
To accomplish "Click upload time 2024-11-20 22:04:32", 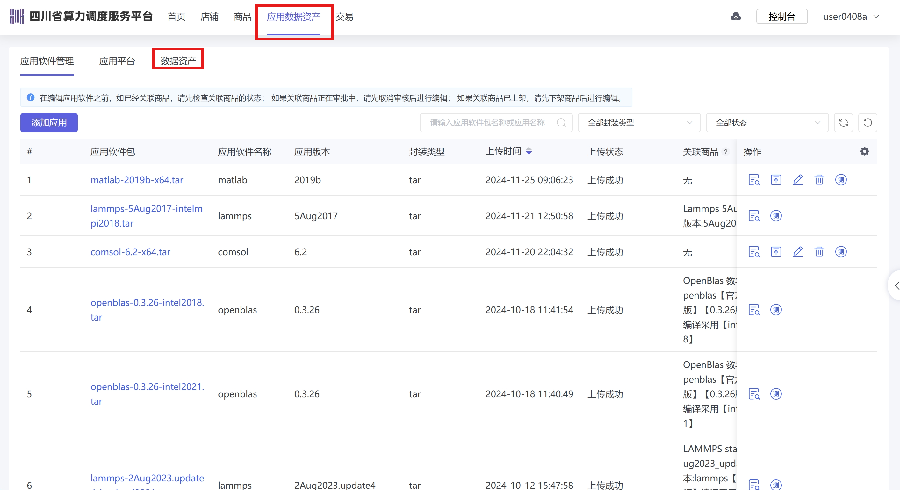I will click(529, 252).
